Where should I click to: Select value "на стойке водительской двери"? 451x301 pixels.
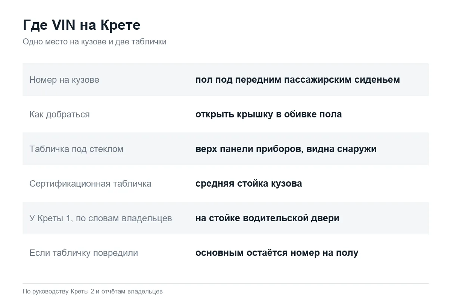[267, 218]
